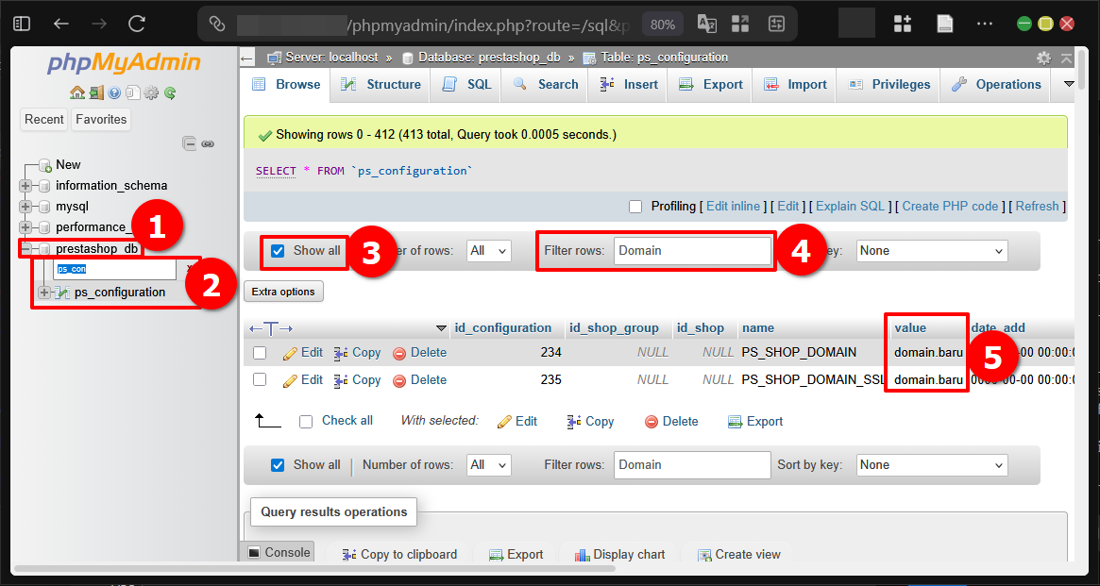Enable Profiling for the query

(x=635, y=206)
